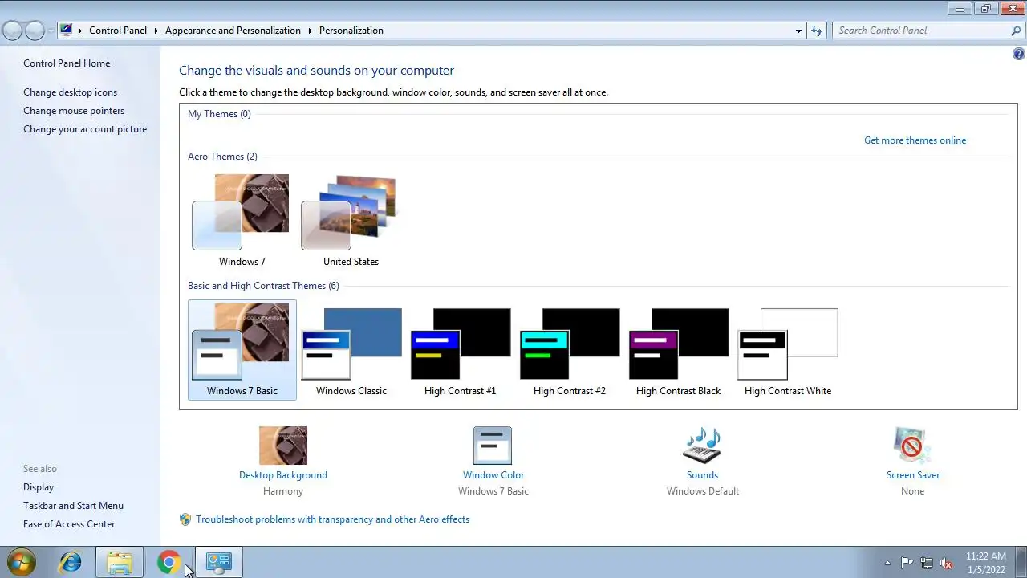
Task: Click Appearance and Personalization breadcrumb
Action: 233,31
